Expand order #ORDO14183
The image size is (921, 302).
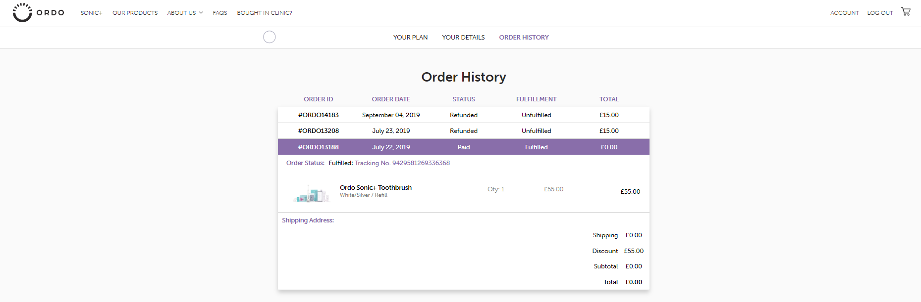[x=464, y=115]
